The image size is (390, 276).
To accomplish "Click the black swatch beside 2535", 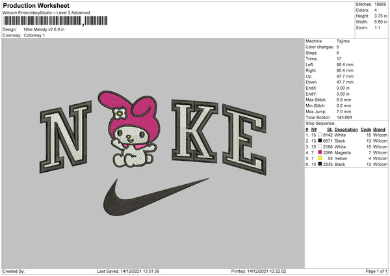I will (x=320, y=164).
